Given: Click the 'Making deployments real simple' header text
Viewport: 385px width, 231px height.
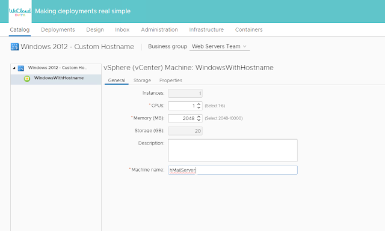Looking at the screenshot, I should click(83, 11).
